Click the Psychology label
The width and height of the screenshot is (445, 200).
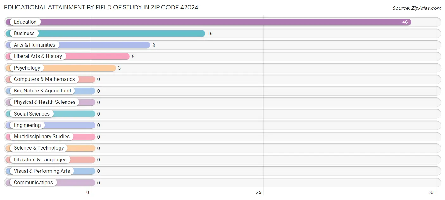[x=27, y=68]
